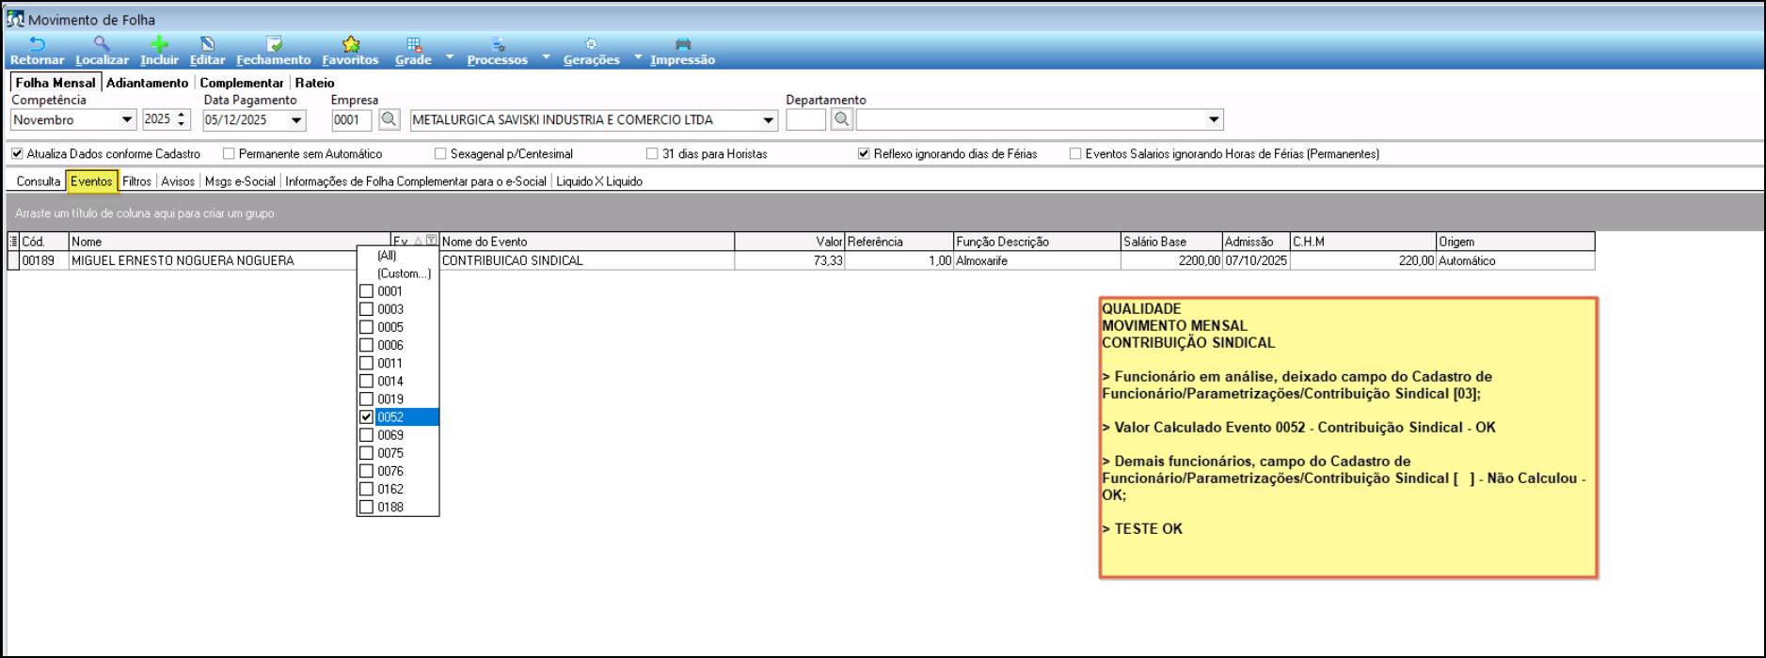Switch to the Consulta tab
Viewport: 1766px width, 658px height.
coord(39,181)
